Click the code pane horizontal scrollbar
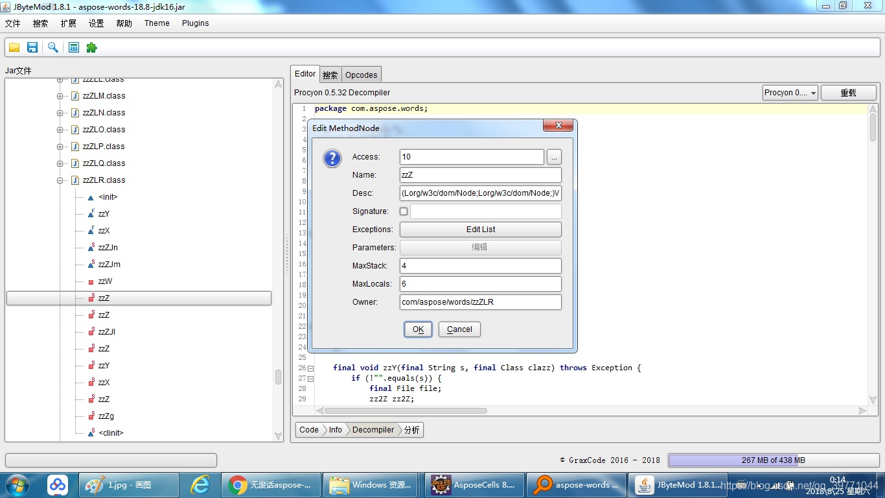885x498 pixels. click(405, 411)
